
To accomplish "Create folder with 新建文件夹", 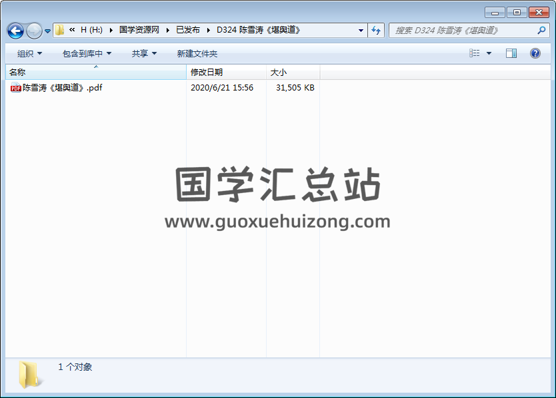I will point(197,53).
